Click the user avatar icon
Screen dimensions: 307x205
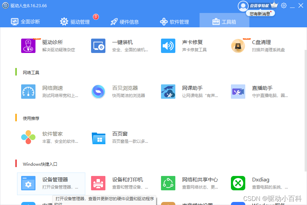(243, 6)
